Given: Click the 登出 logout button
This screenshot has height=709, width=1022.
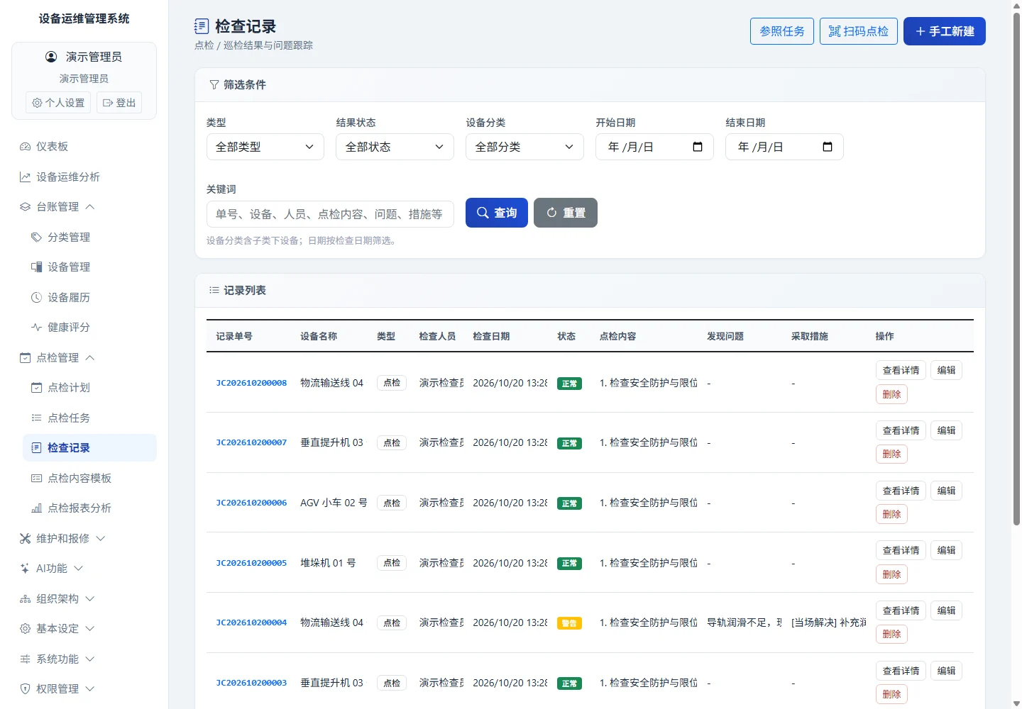Looking at the screenshot, I should [x=119, y=103].
